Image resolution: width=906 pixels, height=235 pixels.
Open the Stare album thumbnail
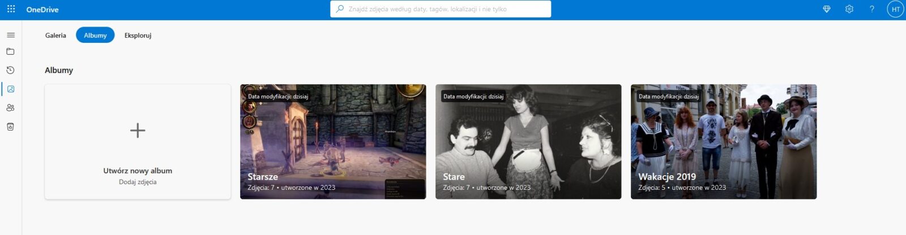(528, 142)
